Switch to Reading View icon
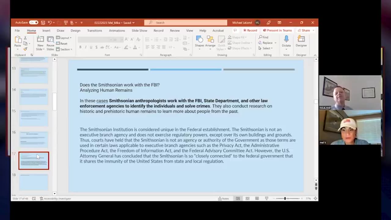391x220 pixels. 257,199
